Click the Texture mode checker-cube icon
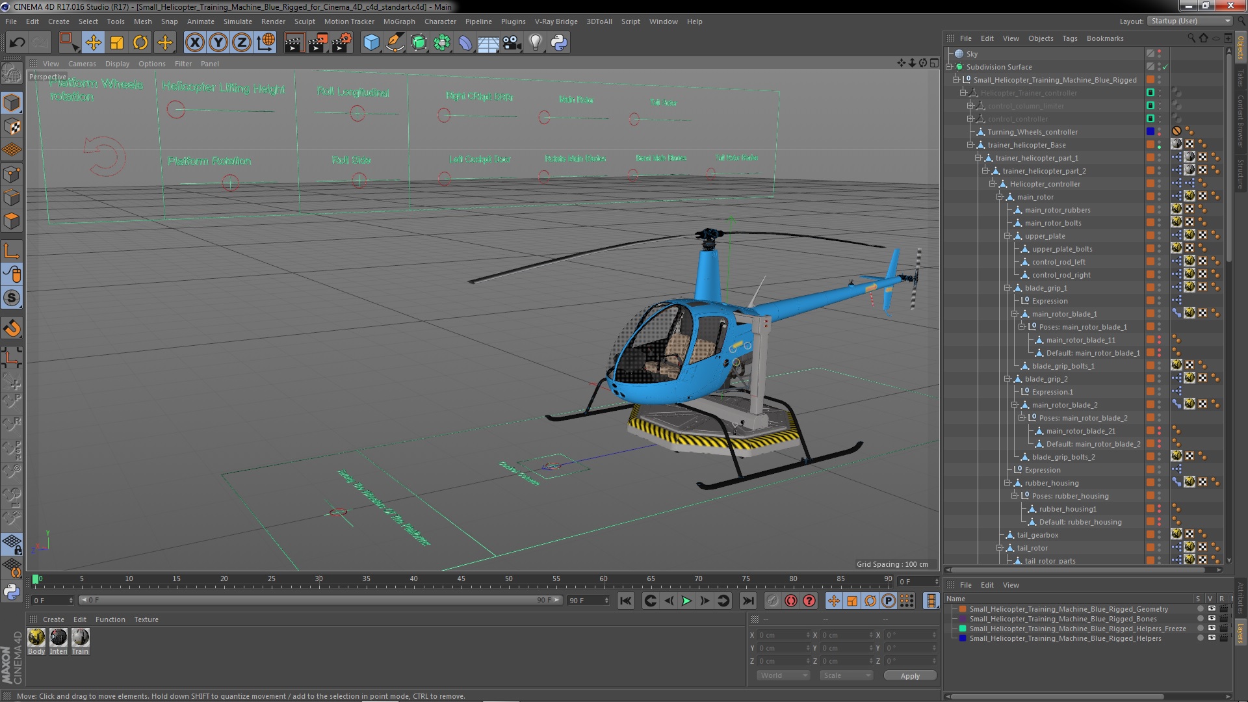 coord(12,126)
